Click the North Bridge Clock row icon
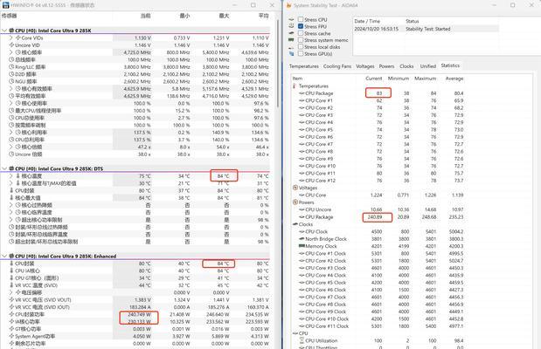Image resolution: width=541 pixels, height=349 pixels. click(302, 239)
